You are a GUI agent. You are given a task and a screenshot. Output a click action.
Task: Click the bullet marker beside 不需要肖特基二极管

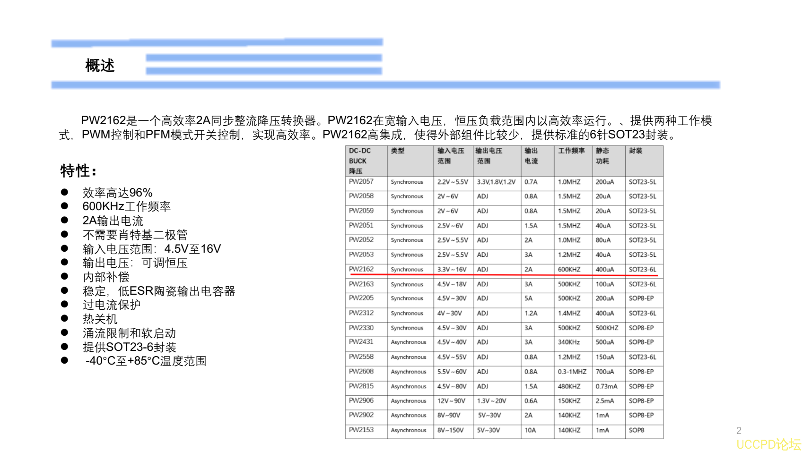[65, 234]
